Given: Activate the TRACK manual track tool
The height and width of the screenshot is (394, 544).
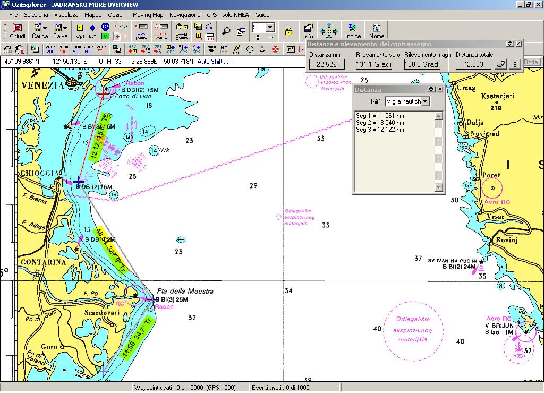Looking at the screenshot, I should (x=121, y=27).
